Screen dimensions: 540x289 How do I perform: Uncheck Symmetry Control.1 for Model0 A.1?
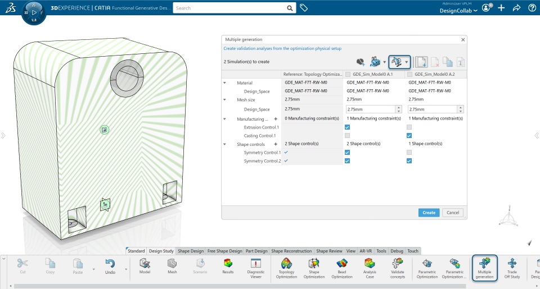(347, 152)
